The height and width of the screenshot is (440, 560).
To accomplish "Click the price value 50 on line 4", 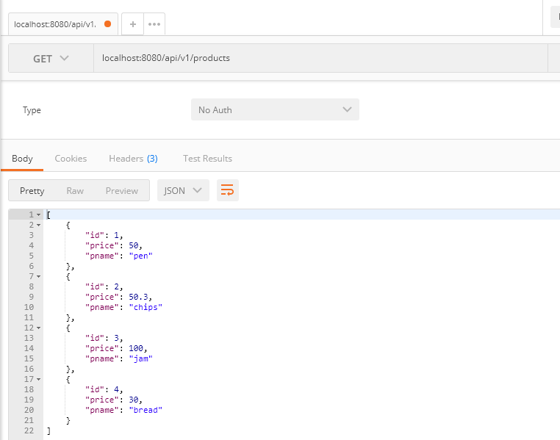I will coord(134,245).
